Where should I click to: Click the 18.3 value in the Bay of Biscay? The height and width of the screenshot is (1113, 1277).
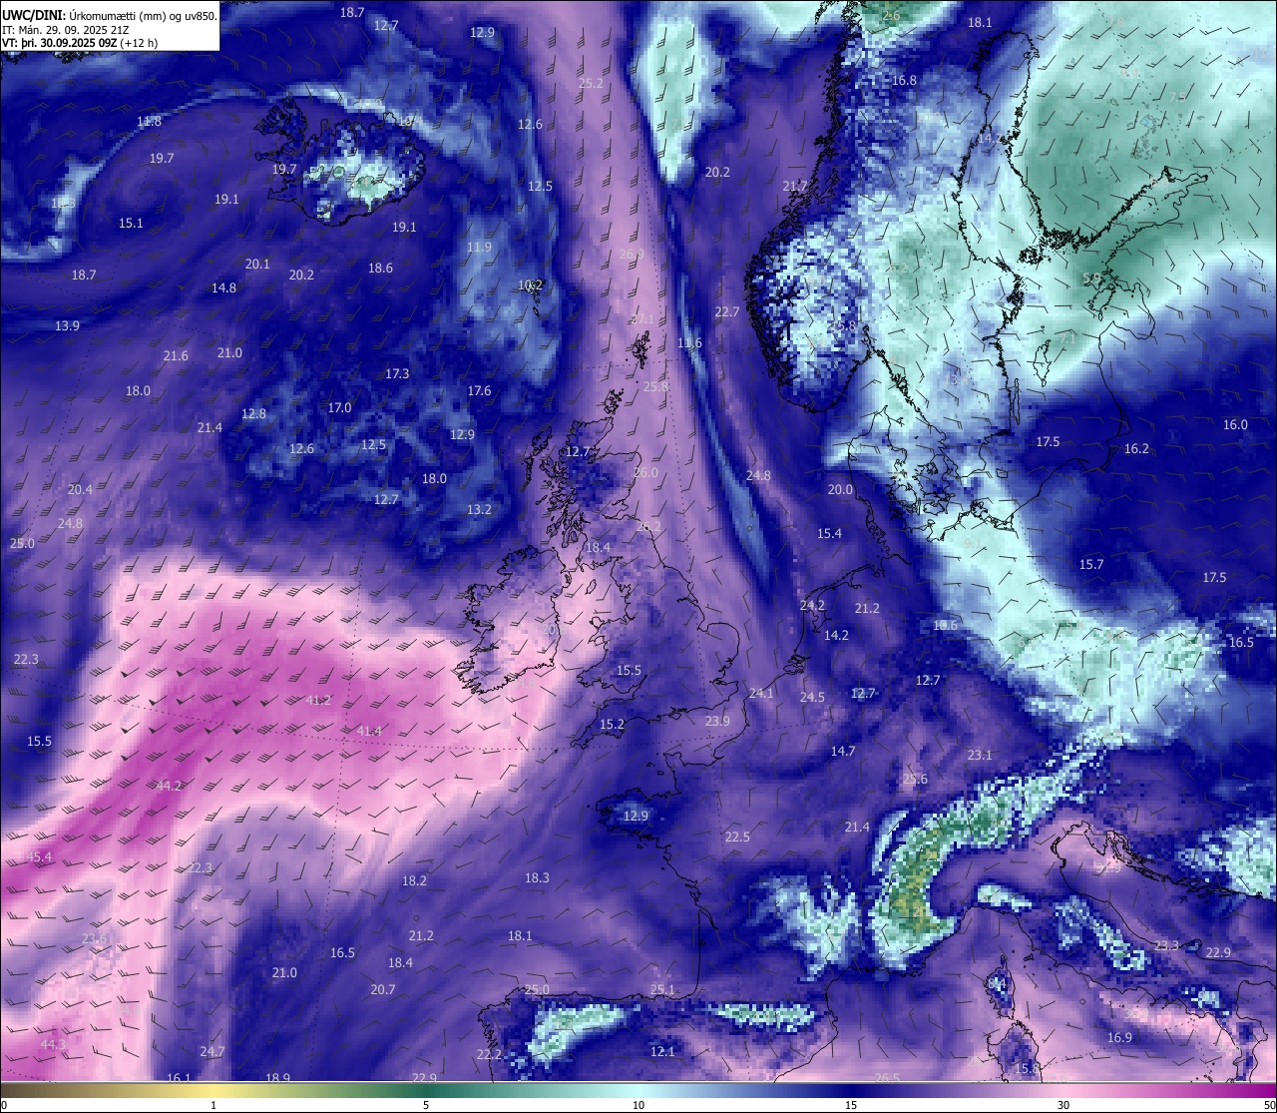[537, 877]
